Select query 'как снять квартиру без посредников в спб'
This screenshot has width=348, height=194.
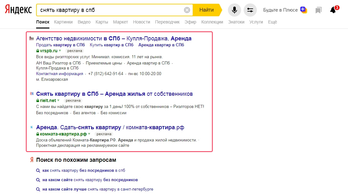[x=84, y=171]
